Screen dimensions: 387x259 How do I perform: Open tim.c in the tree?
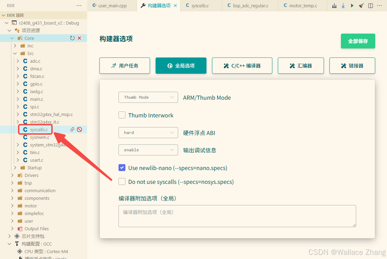click(x=35, y=152)
